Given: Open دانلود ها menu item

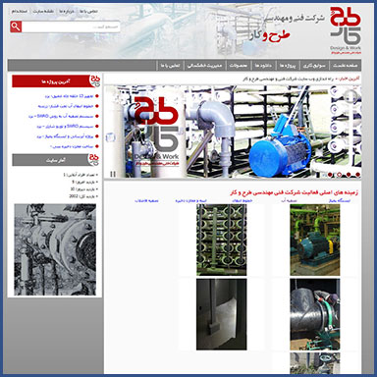Looking at the screenshot, I should (263, 66).
